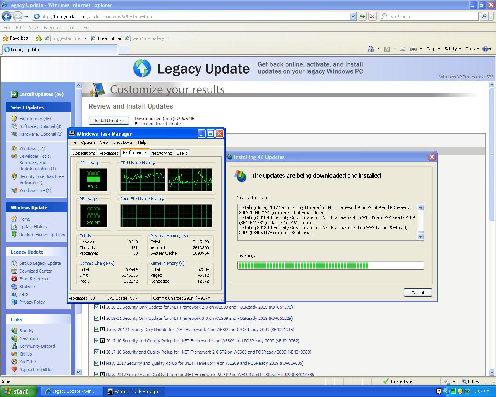Click the Home icon in IE command bar

pyautogui.click(x=371, y=49)
